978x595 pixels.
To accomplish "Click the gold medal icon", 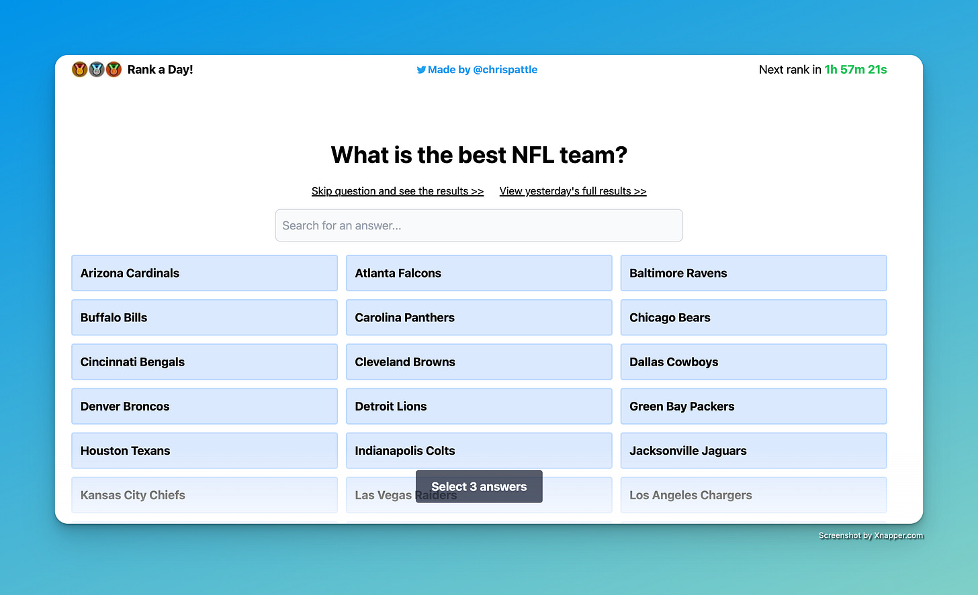I will click(80, 69).
